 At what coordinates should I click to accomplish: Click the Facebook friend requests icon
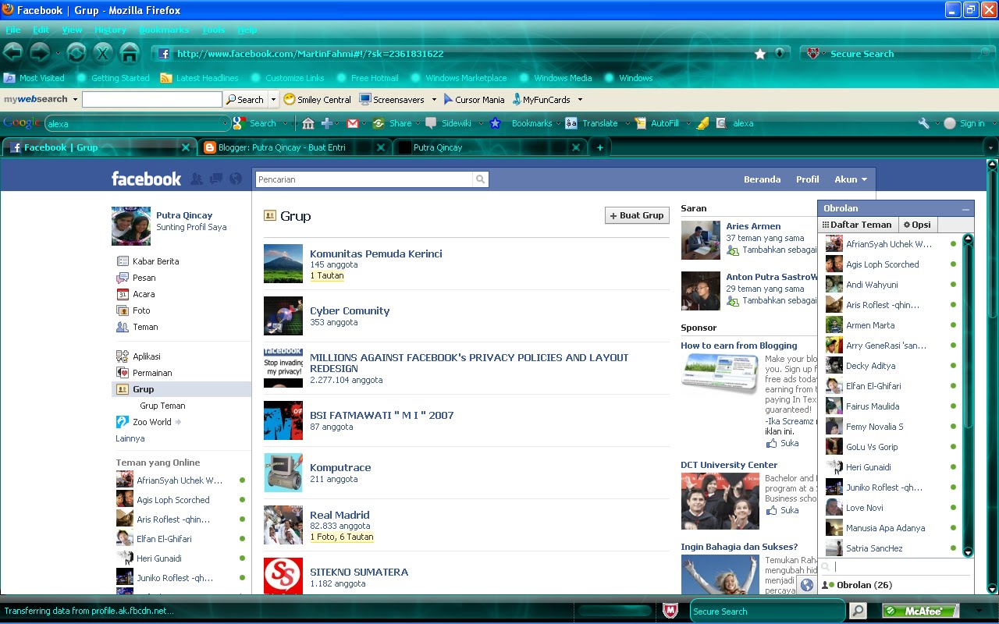(x=197, y=179)
